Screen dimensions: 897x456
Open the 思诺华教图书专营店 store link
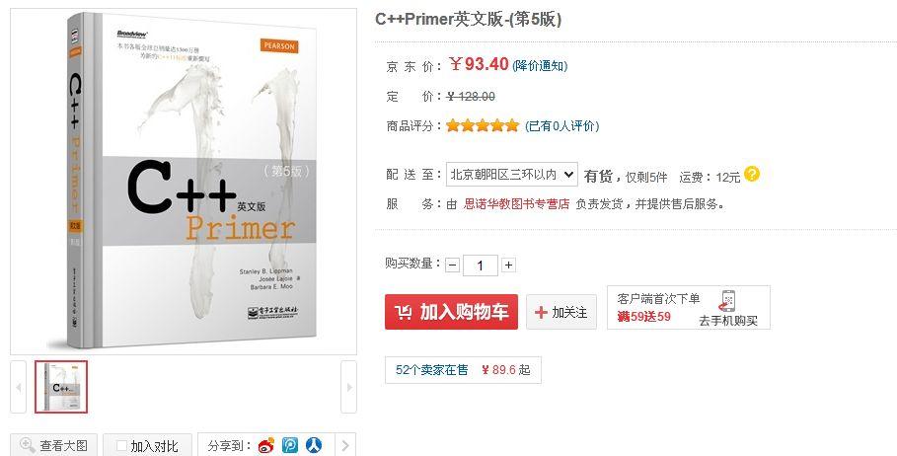(x=516, y=204)
